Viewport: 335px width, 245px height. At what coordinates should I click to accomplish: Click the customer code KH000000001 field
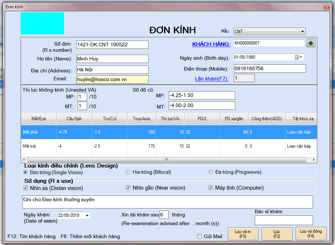(x=269, y=43)
